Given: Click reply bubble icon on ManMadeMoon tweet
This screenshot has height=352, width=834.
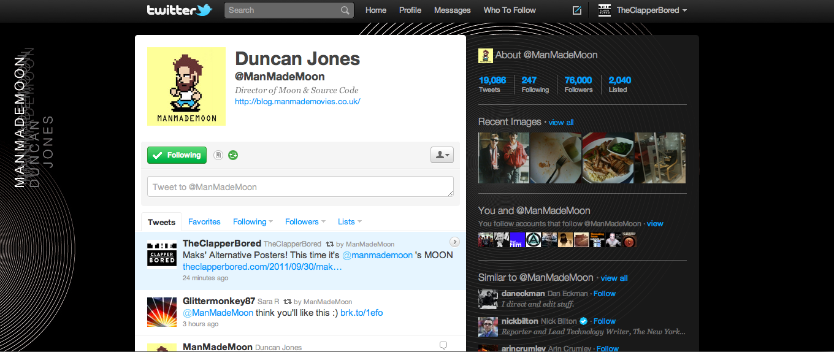Looking at the screenshot, I should pos(443,345).
